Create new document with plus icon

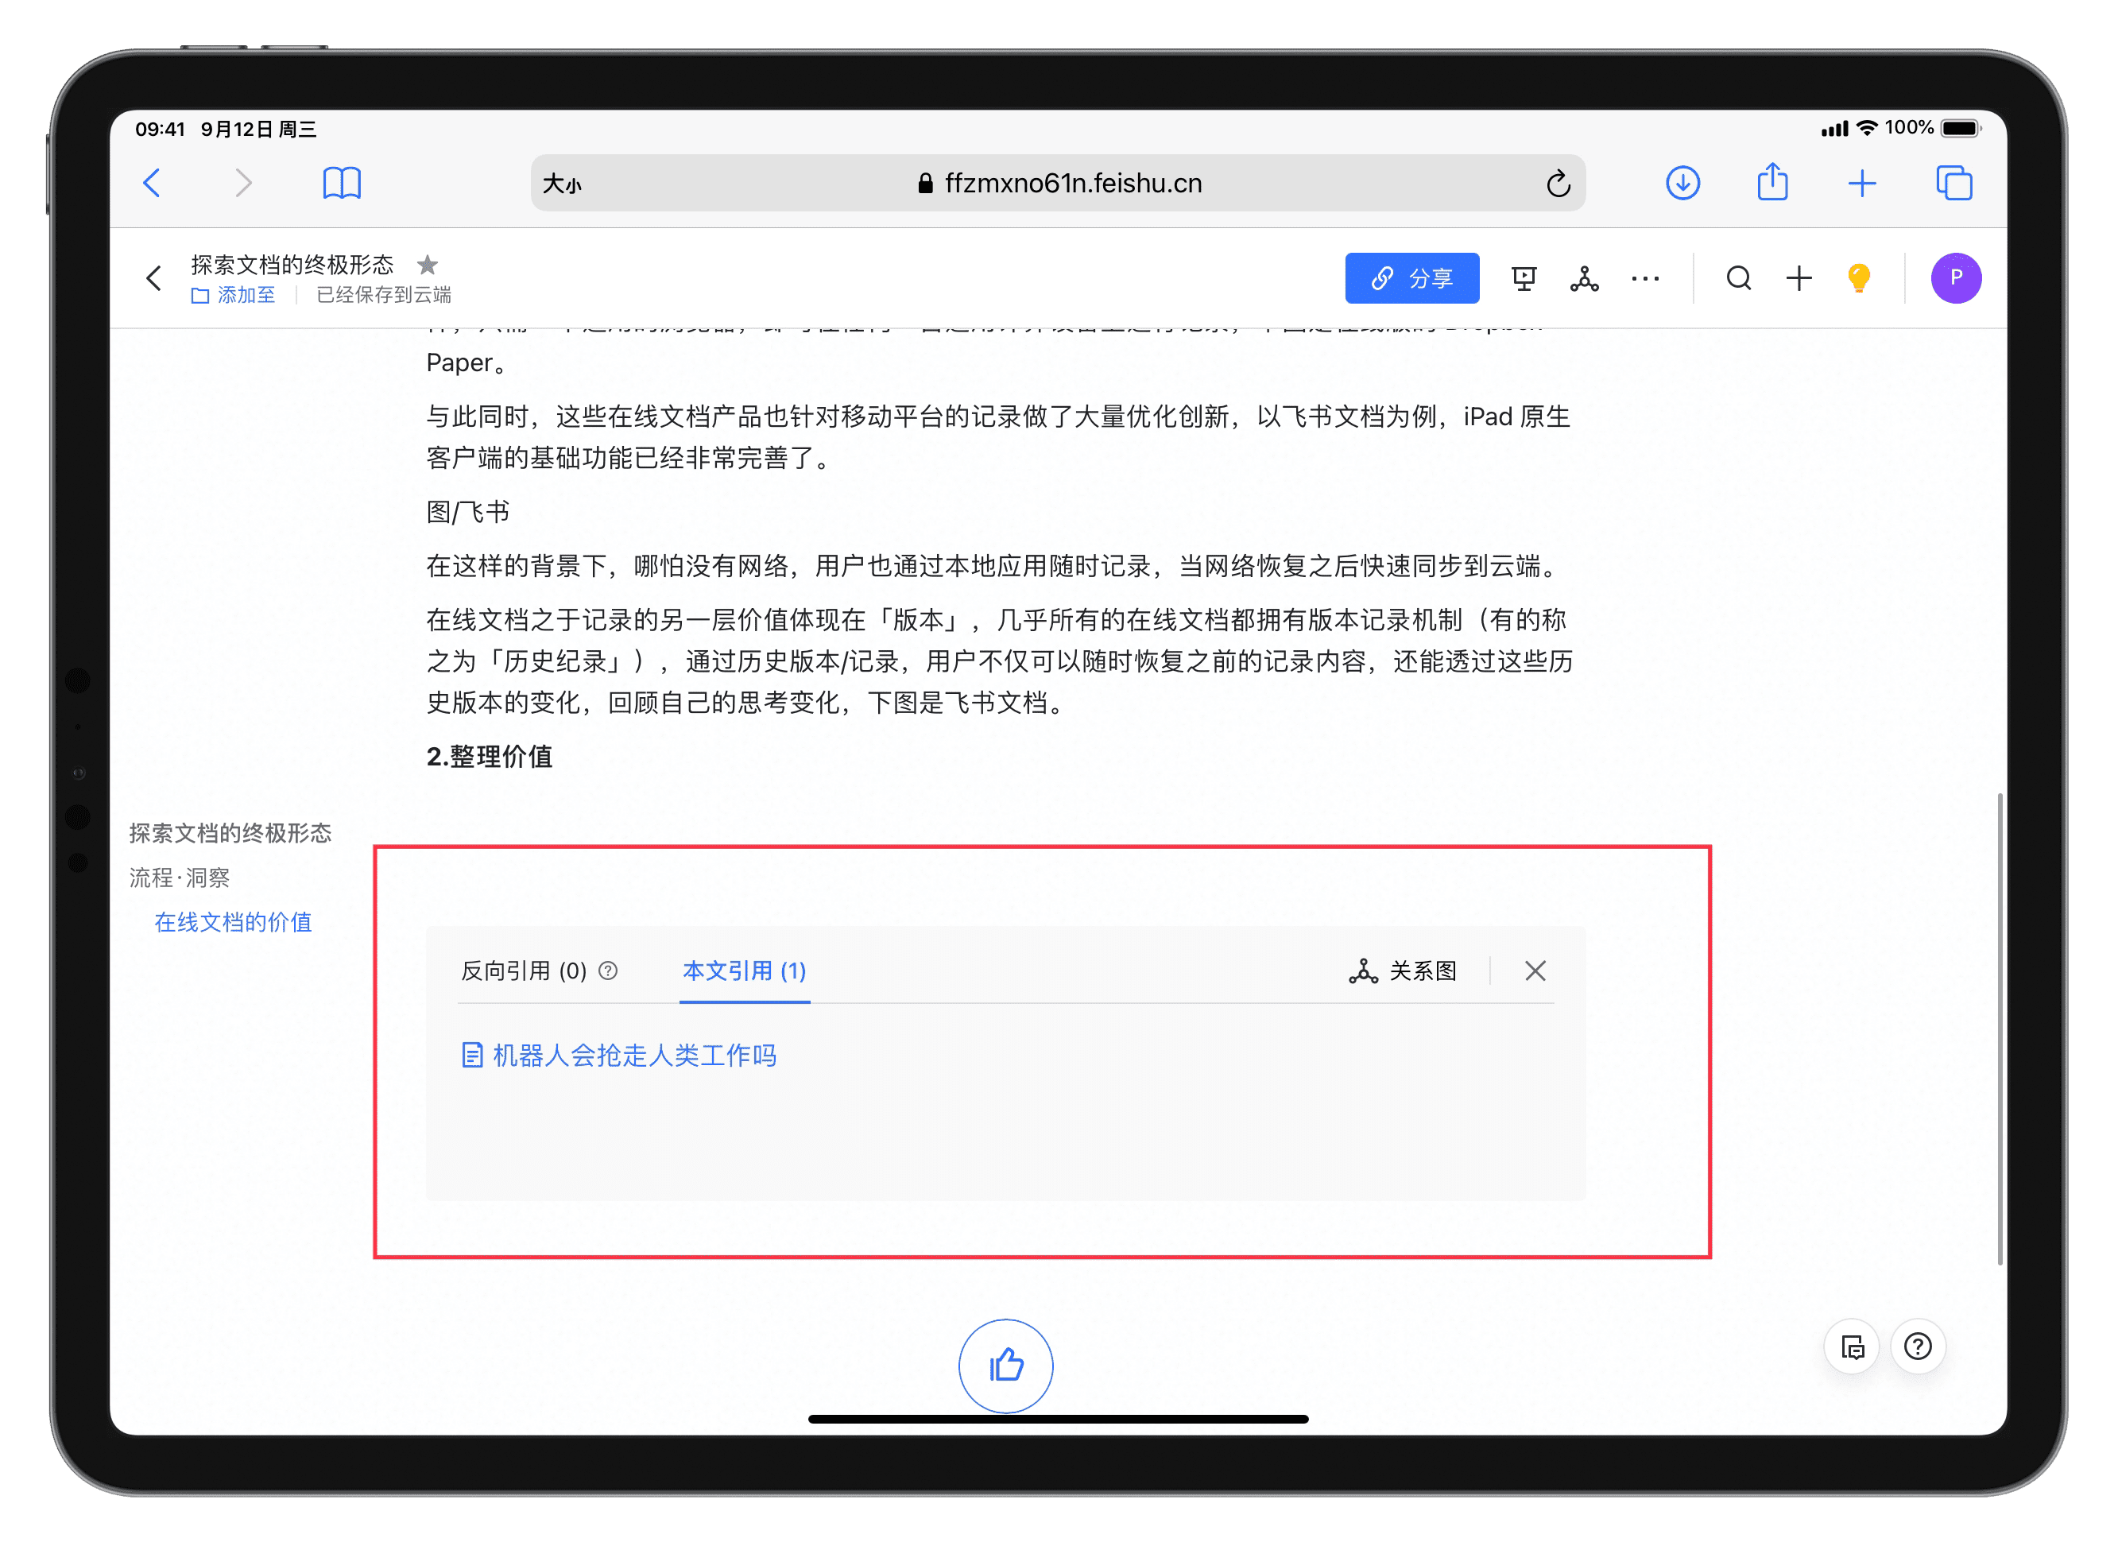click(x=1798, y=278)
